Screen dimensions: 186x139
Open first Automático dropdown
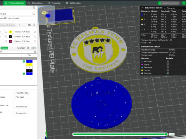coord(21,107)
